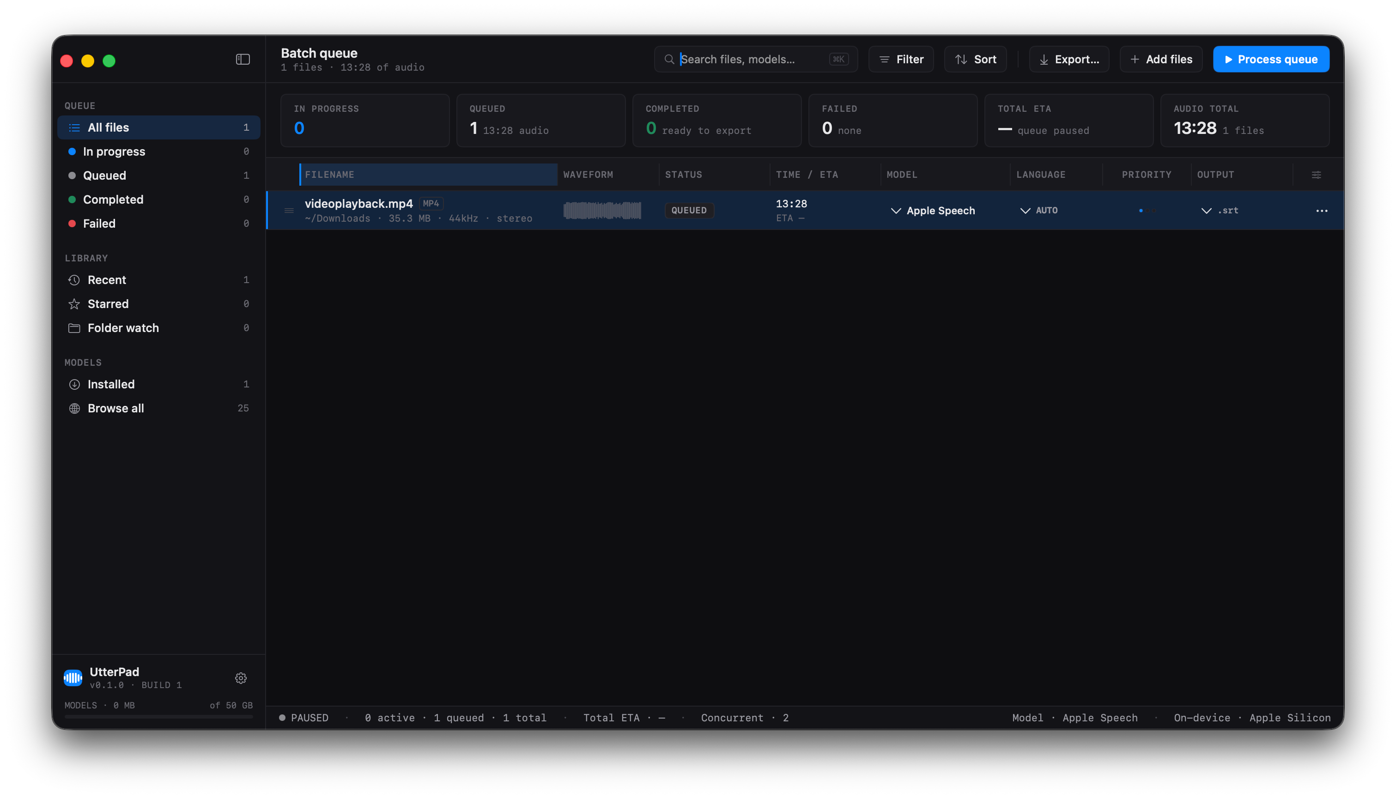This screenshot has height=798, width=1396.
Task: Click 'On-device · Apple Silicon' status text
Action: (x=1252, y=718)
